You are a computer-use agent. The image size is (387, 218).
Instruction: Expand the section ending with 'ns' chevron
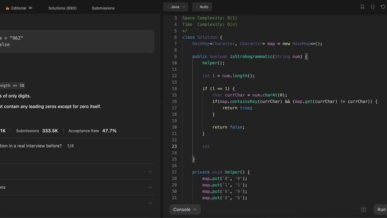[x=151, y=187]
